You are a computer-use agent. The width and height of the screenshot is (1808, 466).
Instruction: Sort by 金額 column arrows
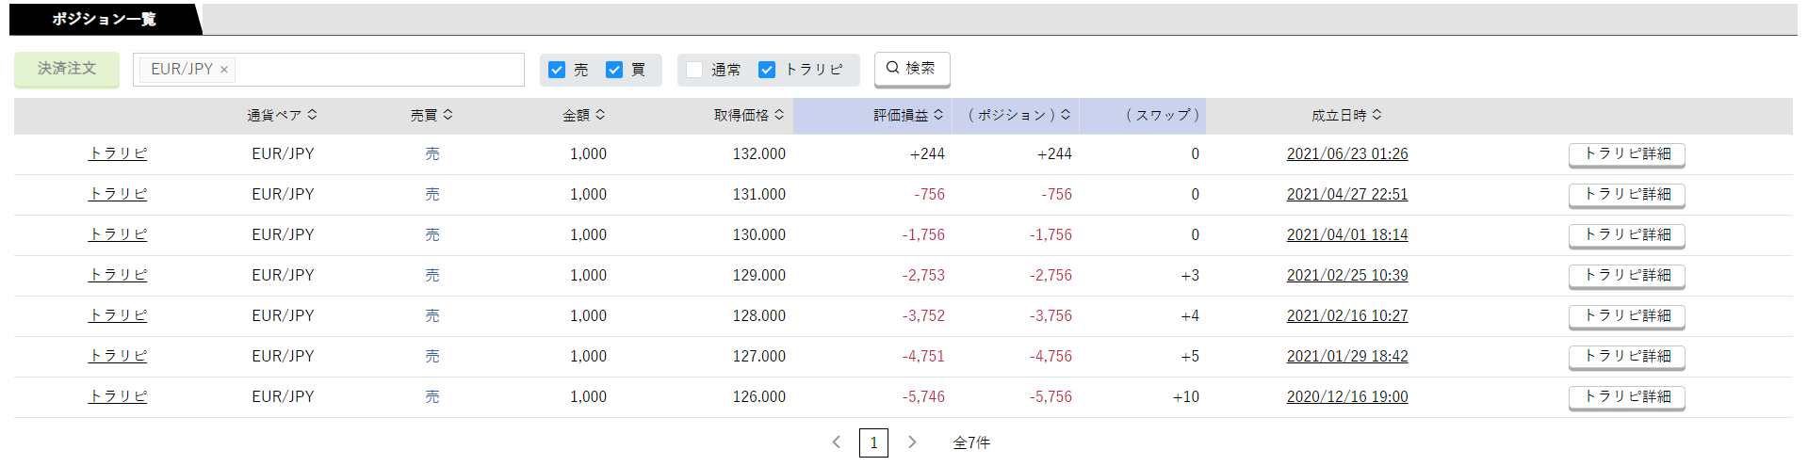point(600,115)
